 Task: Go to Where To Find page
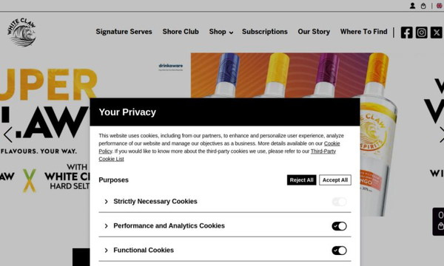(363, 32)
